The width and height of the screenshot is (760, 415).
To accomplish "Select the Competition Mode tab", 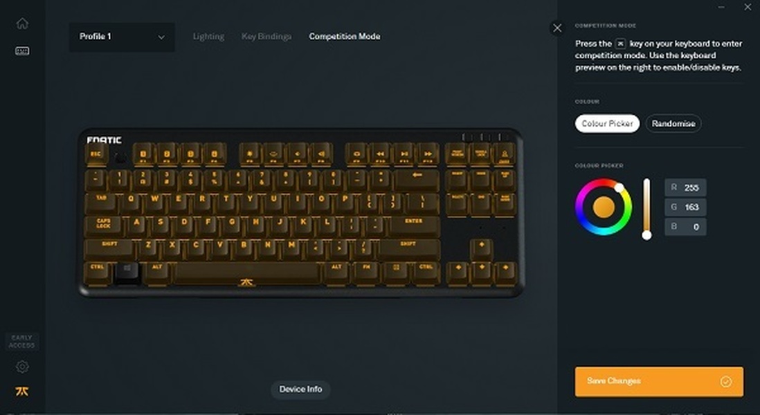I will [345, 37].
